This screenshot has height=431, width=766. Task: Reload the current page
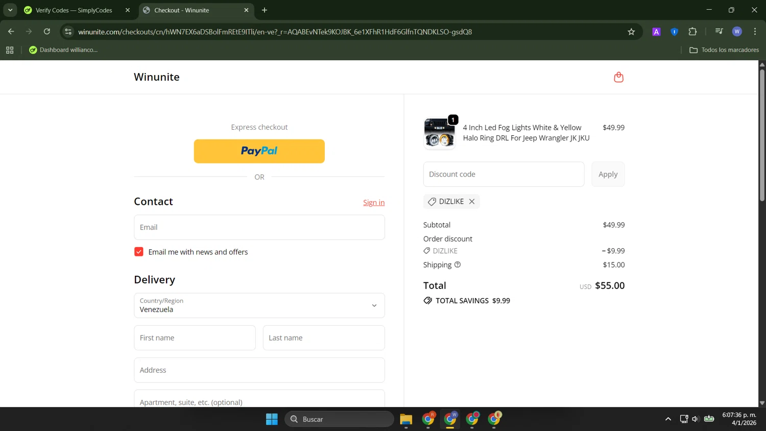(x=47, y=32)
